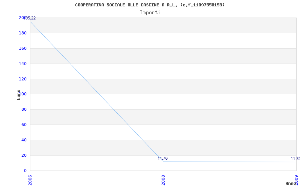Click the 195.22 data point label
This screenshot has width=300, height=187.
30,18
